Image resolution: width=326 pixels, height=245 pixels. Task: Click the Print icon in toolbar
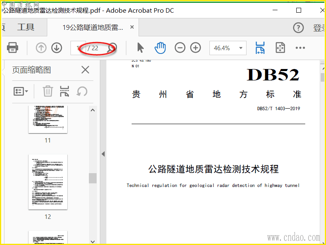tap(13, 48)
